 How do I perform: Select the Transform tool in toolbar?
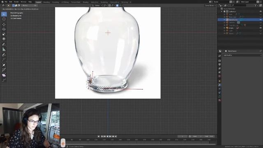coord(4,39)
